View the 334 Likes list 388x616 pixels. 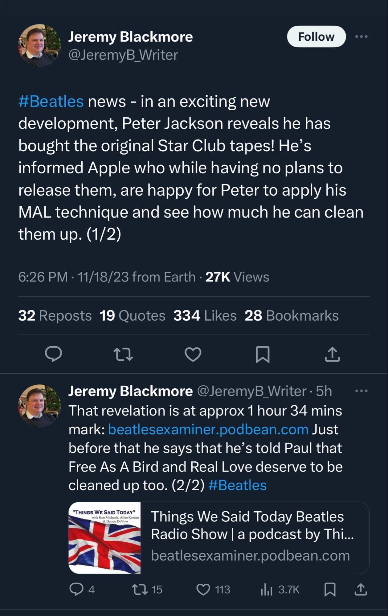click(205, 316)
